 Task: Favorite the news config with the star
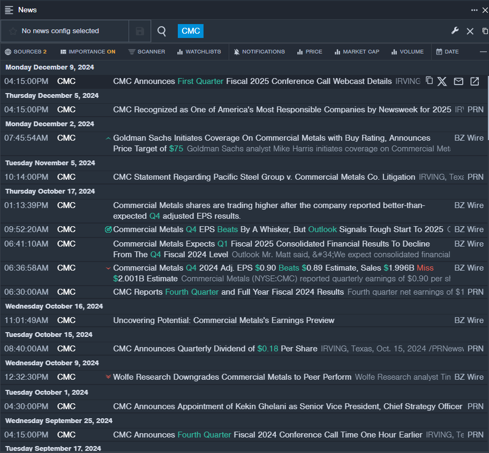(13, 31)
